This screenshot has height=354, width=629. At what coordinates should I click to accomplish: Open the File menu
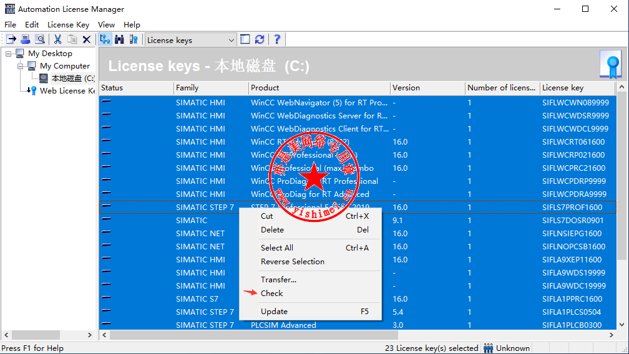coord(11,25)
